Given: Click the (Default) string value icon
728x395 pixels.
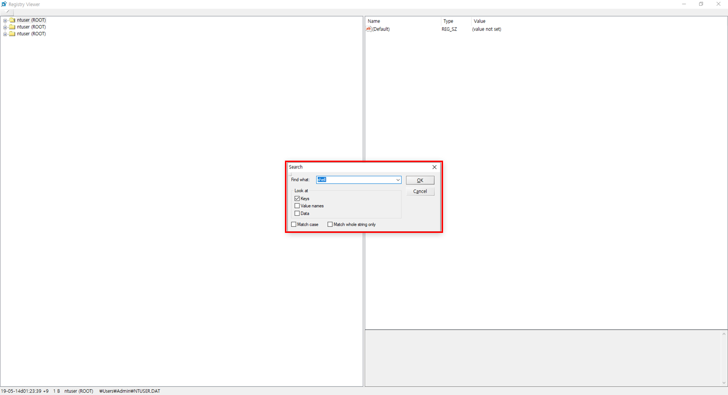Looking at the screenshot, I should 368,29.
